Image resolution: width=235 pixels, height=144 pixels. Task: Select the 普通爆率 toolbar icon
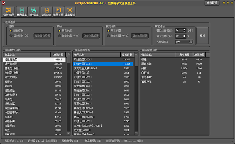22,11
